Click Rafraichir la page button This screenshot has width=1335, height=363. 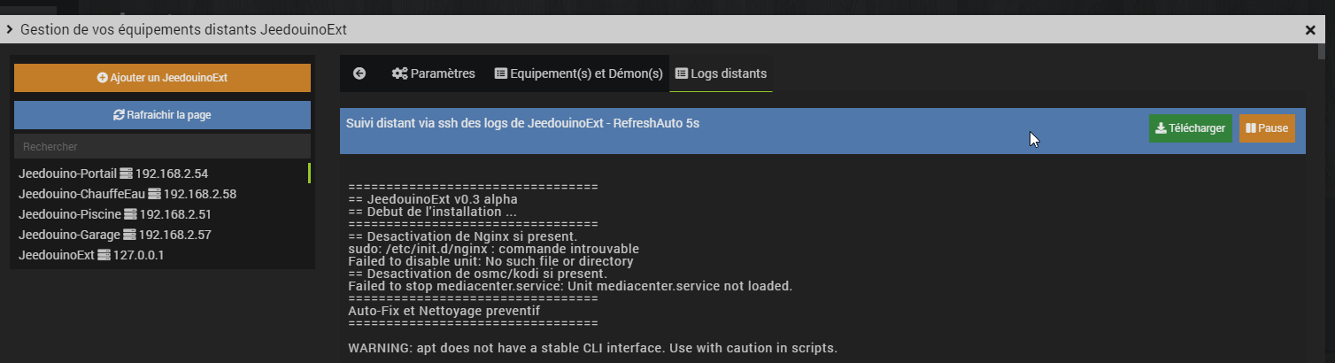click(162, 115)
